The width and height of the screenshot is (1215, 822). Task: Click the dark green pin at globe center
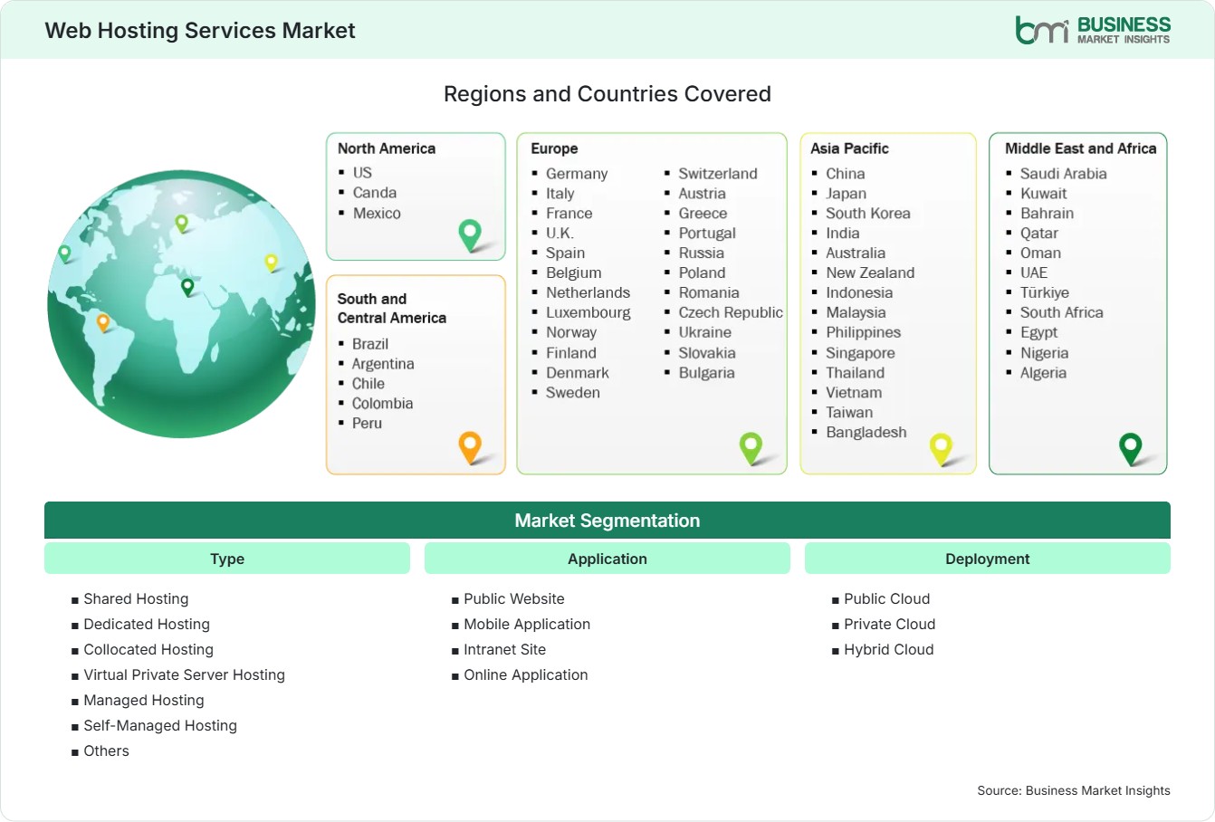(x=187, y=287)
